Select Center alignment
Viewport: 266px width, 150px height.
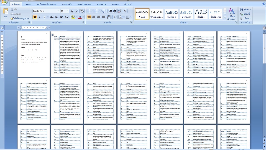click(94, 17)
